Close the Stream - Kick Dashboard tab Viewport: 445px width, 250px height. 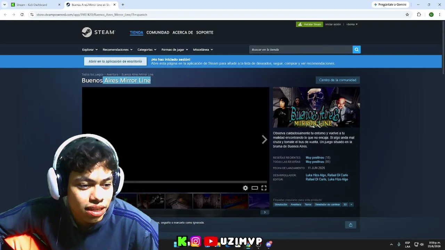(59, 5)
